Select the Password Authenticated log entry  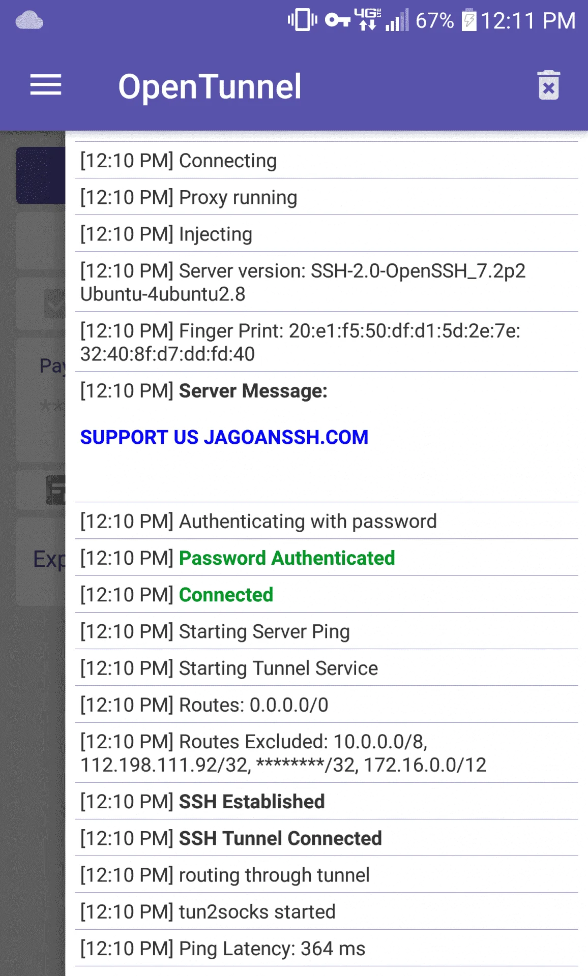(x=327, y=558)
